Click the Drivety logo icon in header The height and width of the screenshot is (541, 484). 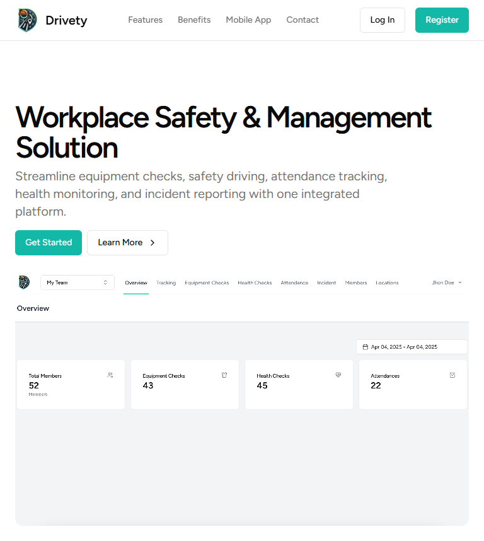click(x=28, y=20)
